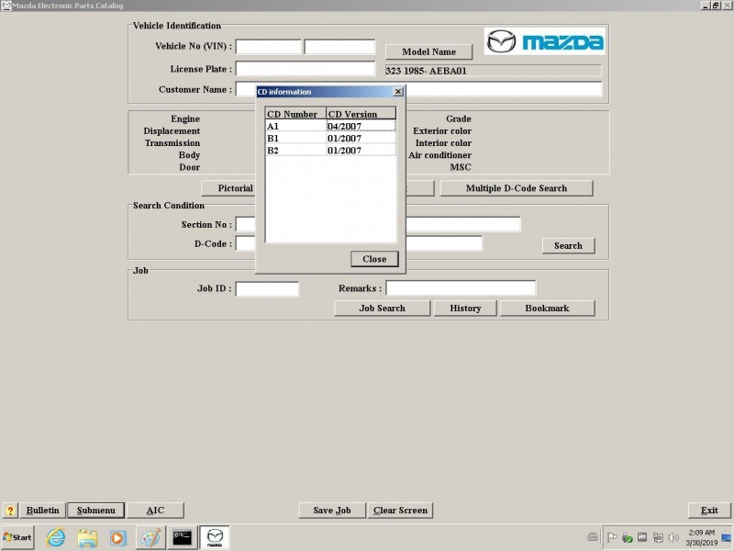Open the History button
Screen dimensions: 734x551
(465, 308)
